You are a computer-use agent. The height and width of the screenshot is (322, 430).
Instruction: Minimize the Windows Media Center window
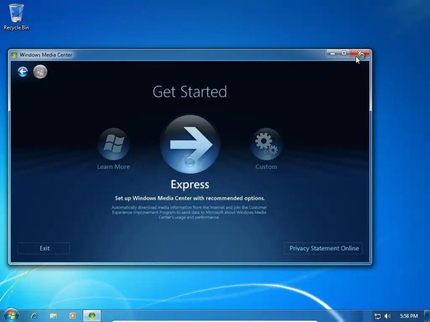click(x=333, y=53)
